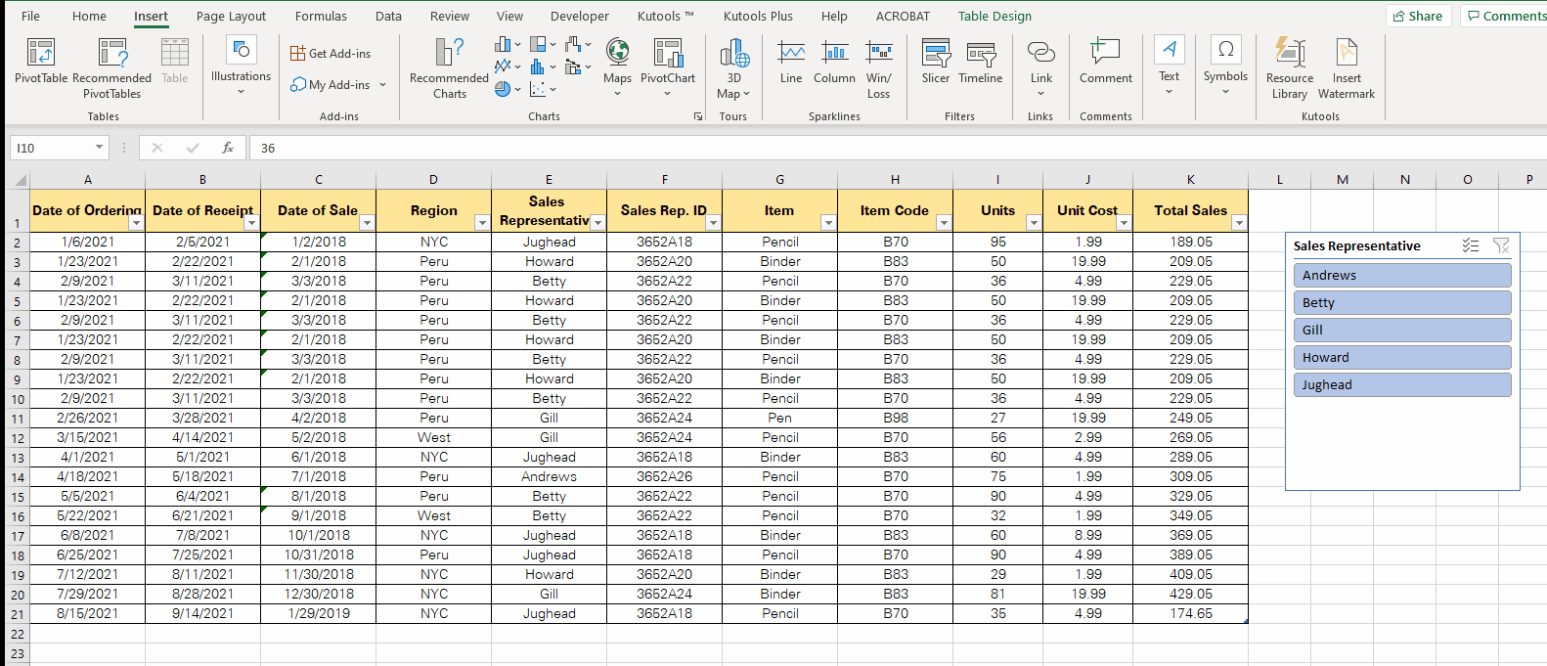Select item code cell B98
1547x666 pixels.
pyautogui.click(x=895, y=418)
